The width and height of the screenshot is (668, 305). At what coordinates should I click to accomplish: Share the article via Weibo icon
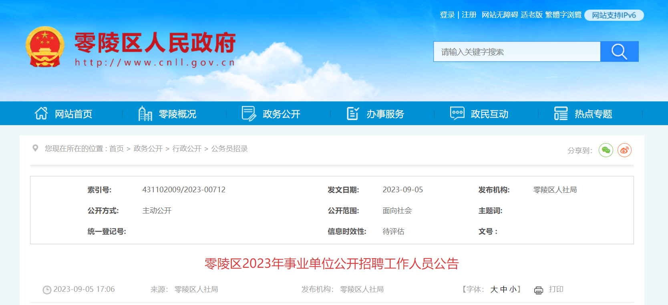[624, 150]
